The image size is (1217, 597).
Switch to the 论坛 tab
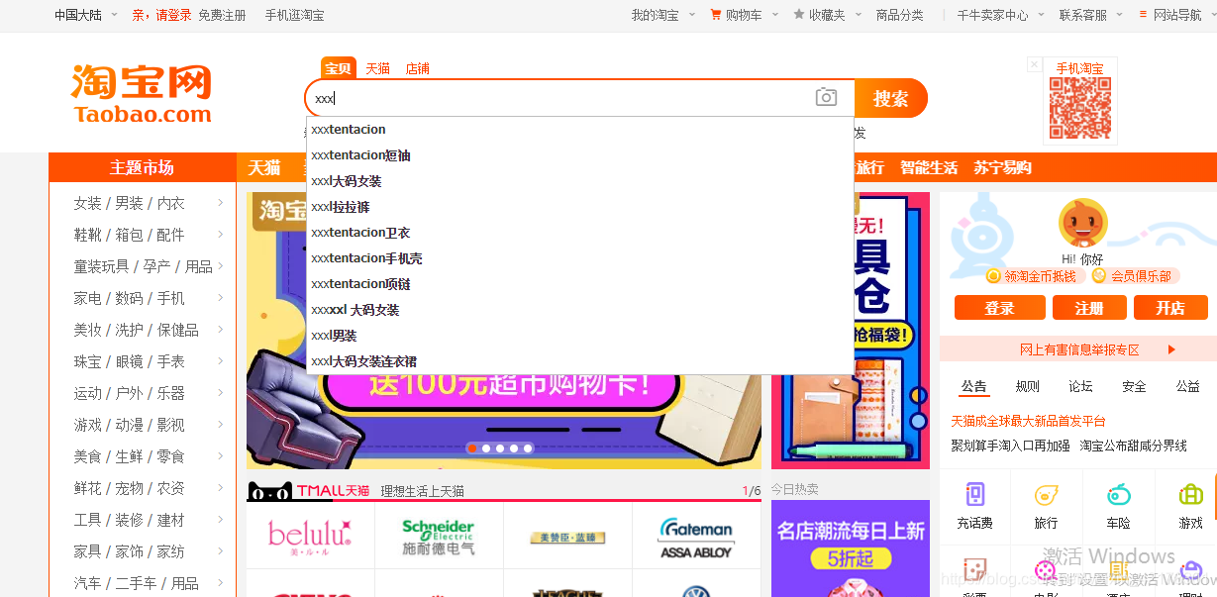(x=1080, y=386)
